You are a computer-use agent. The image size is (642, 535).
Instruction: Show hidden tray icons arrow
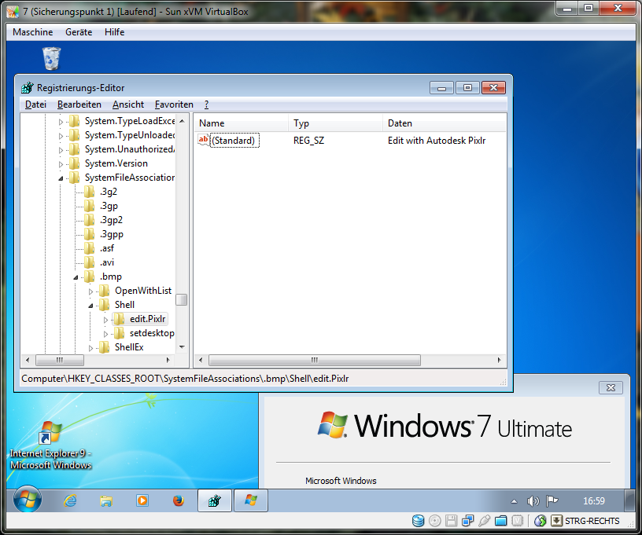(x=514, y=501)
